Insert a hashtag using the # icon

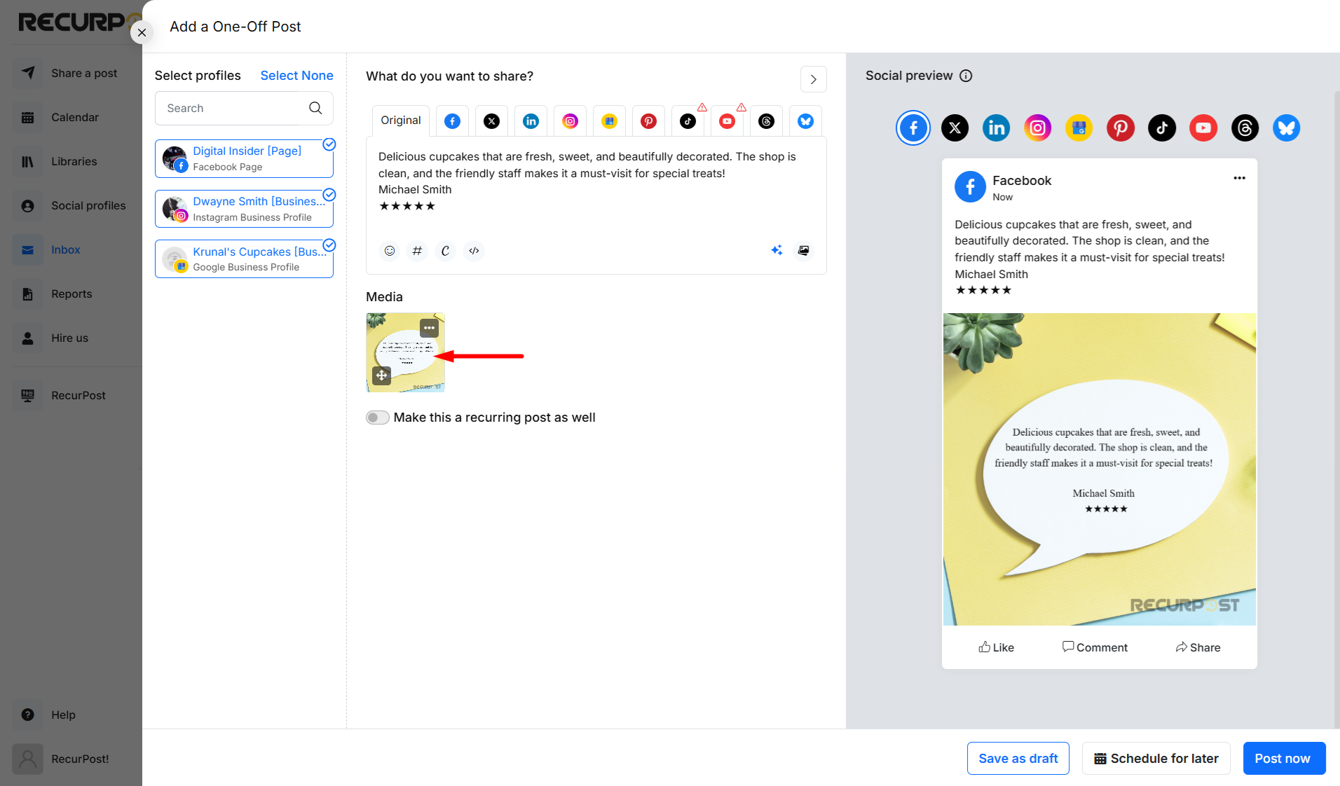point(417,251)
